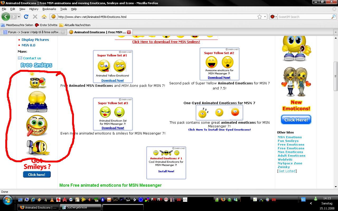The height and width of the screenshot is (211, 338).
Task: Click the Switch Between Windows quick launch icon
Action: tap(27, 200)
